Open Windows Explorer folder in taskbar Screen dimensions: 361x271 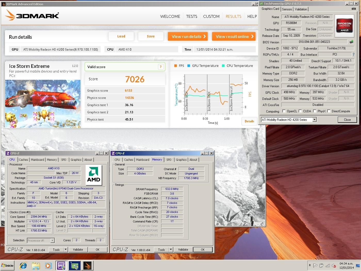[36, 265]
